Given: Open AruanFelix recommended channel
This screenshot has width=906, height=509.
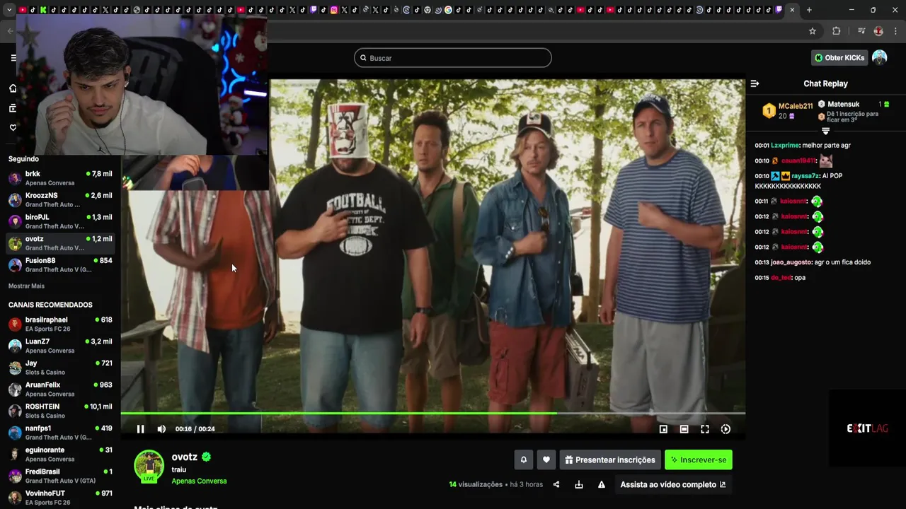Looking at the screenshot, I should 60,390.
